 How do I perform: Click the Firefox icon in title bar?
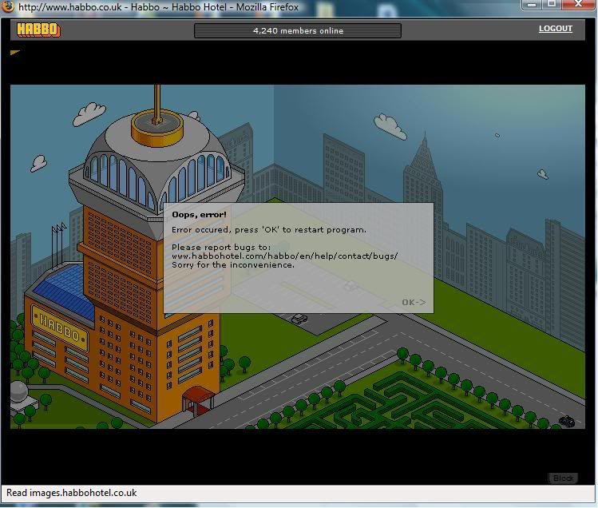pos(8,6)
